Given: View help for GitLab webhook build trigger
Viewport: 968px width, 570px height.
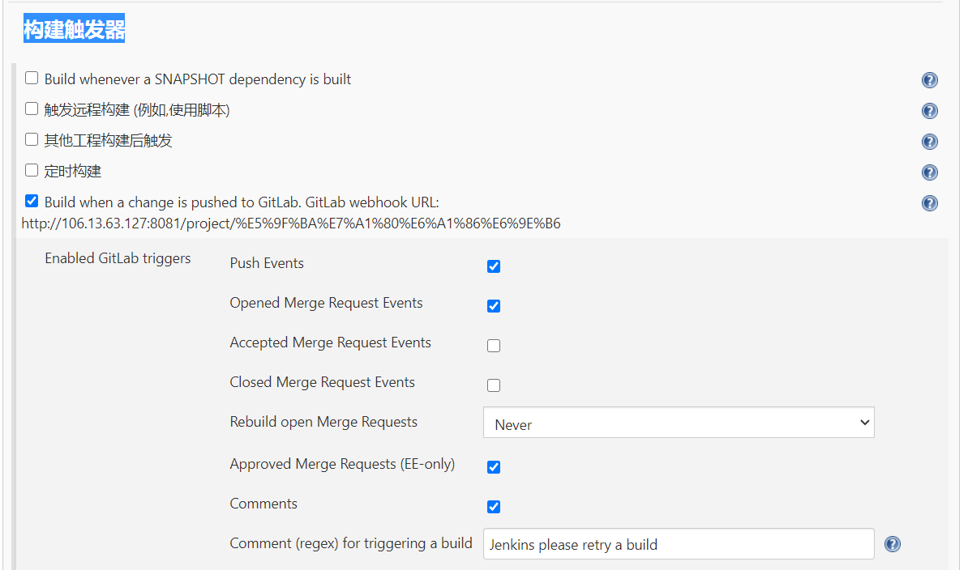Looking at the screenshot, I should point(930,203).
